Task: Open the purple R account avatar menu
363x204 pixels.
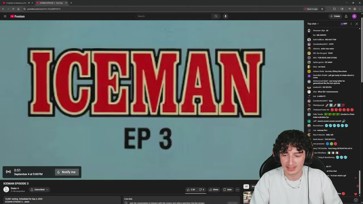Action: (x=354, y=16)
